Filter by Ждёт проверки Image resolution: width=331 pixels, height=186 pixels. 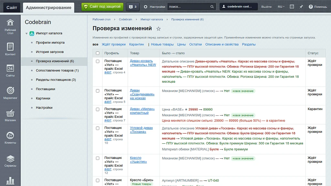point(113,45)
